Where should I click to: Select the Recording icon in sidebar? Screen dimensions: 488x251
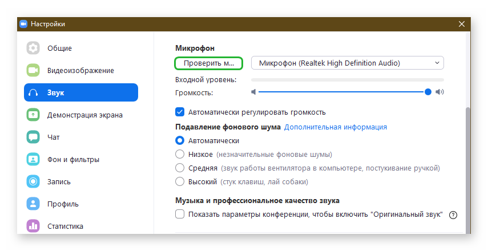(x=33, y=181)
